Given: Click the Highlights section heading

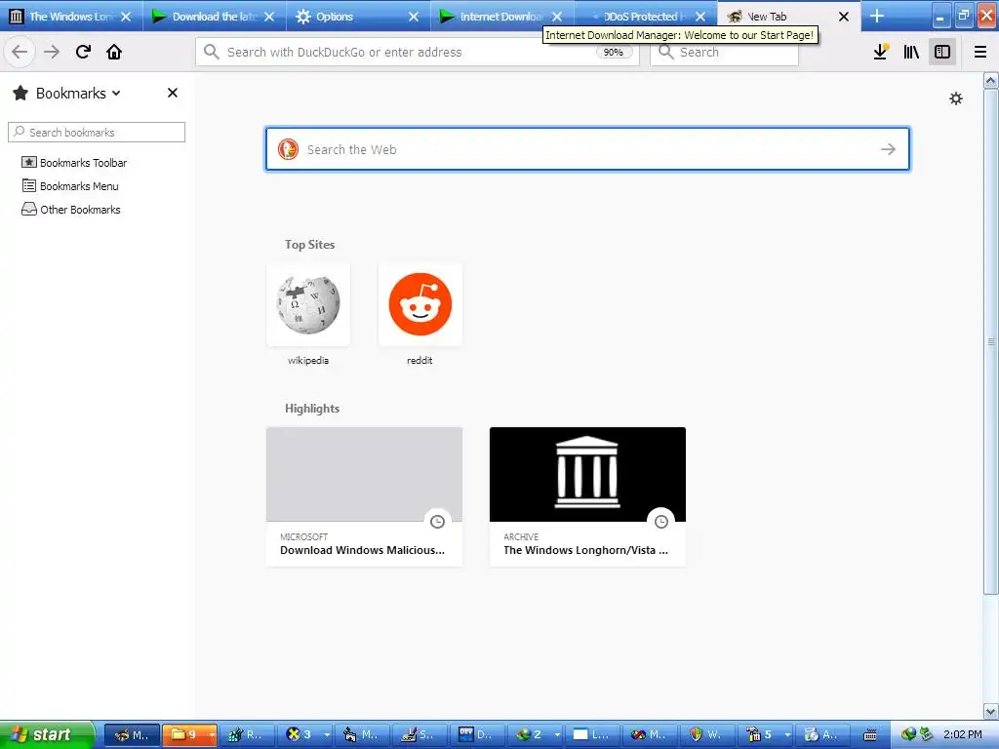Looking at the screenshot, I should pos(312,409).
